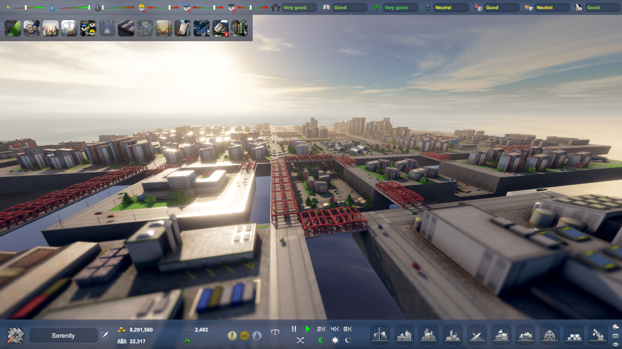
Task: Toggle the weather sun-cloud icon
Action: 616,327
